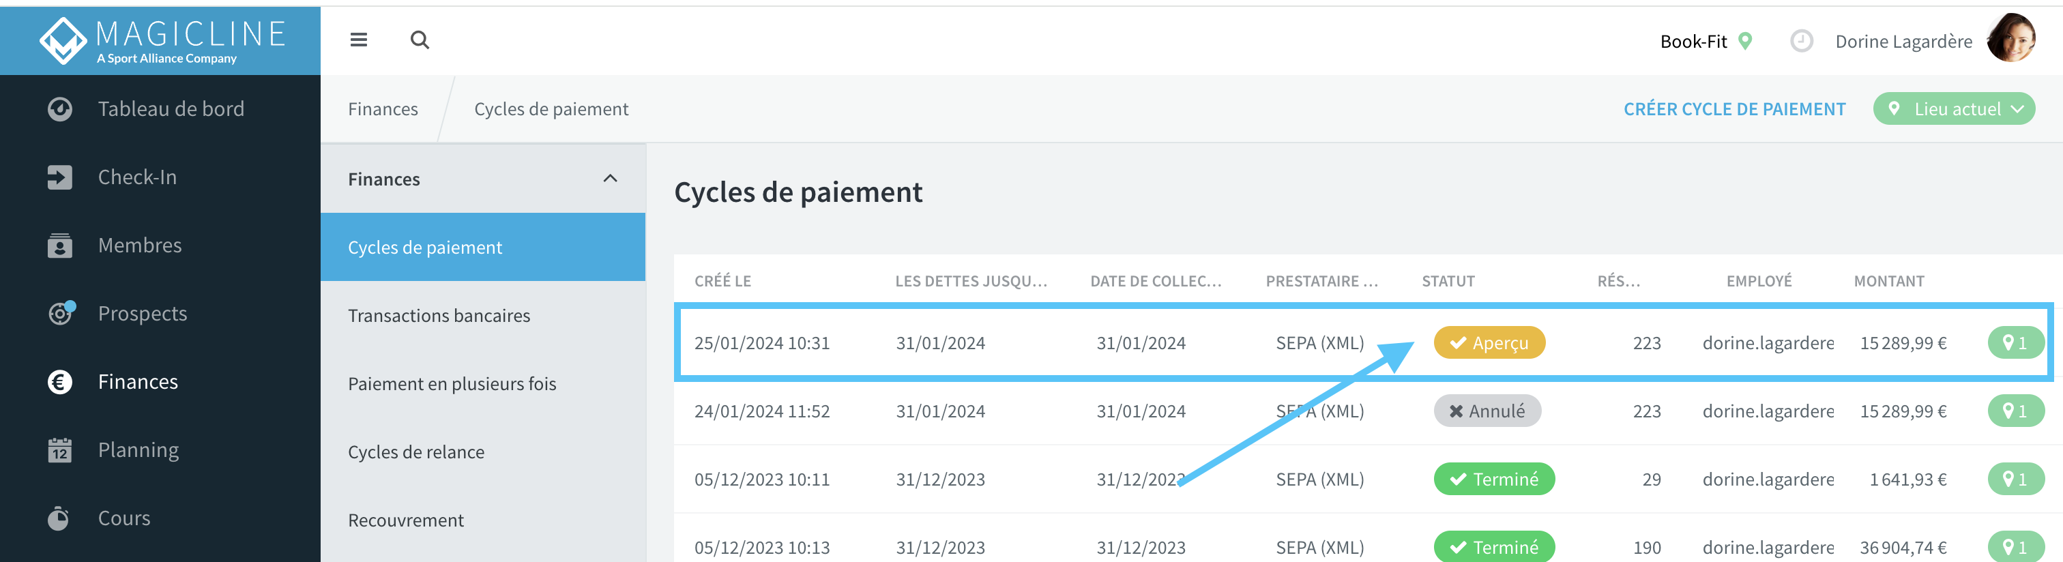This screenshot has width=2063, height=562.
Task: Click STATUT column header
Action: (x=1448, y=281)
